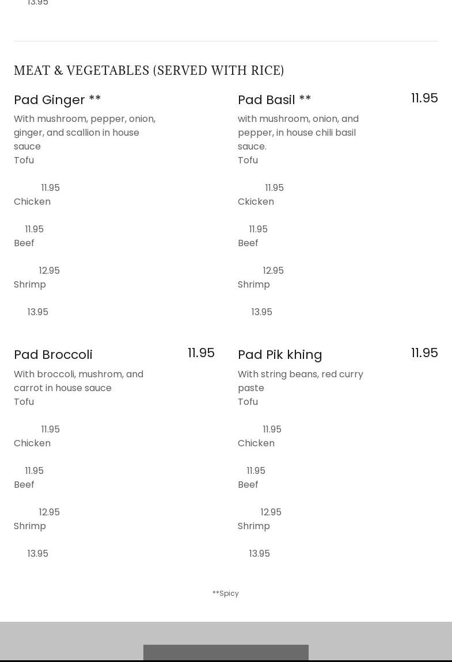Click the Pad Basil chili basil sauce description
This screenshot has width=452, height=662.
pyautogui.click(x=298, y=132)
